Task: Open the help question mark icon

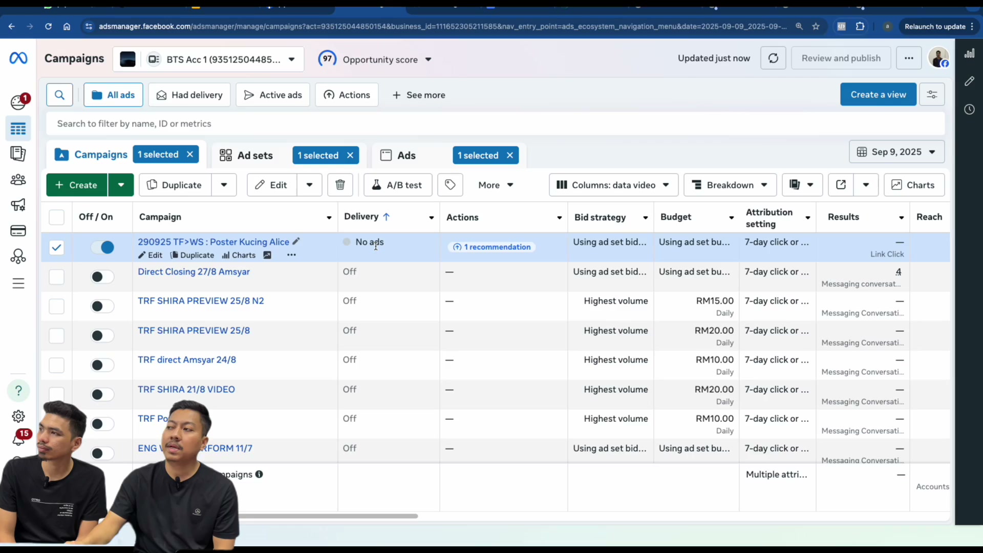Action: [x=18, y=391]
